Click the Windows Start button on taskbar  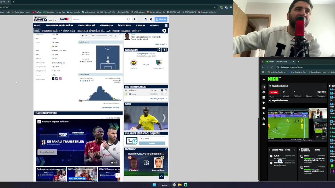(154, 185)
